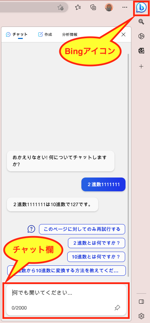The width and height of the screenshot is (150, 323).
Task: Click the sidebar search magnifier icon
Action: coord(141,21)
